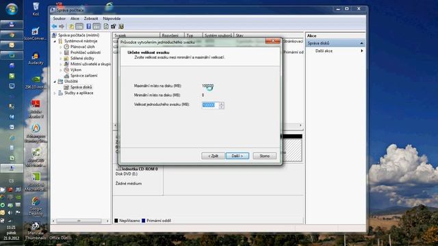The height and width of the screenshot is (246, 438).
Task: Sort by the Typ column header
Action: (x=193, y=36)
